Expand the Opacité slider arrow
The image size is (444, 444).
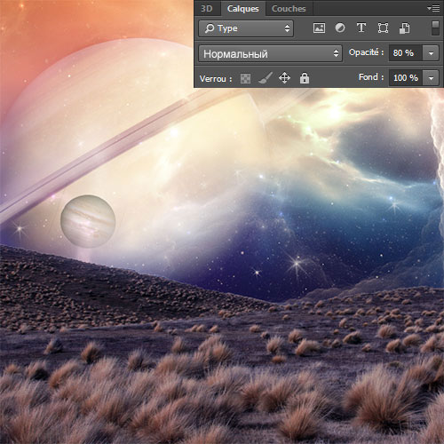pos(431,53)
